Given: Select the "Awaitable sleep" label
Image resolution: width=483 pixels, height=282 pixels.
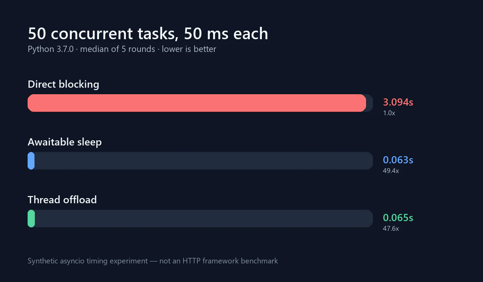Looking at the screenshot, I should pyautogui.click(x=65, y=142).
